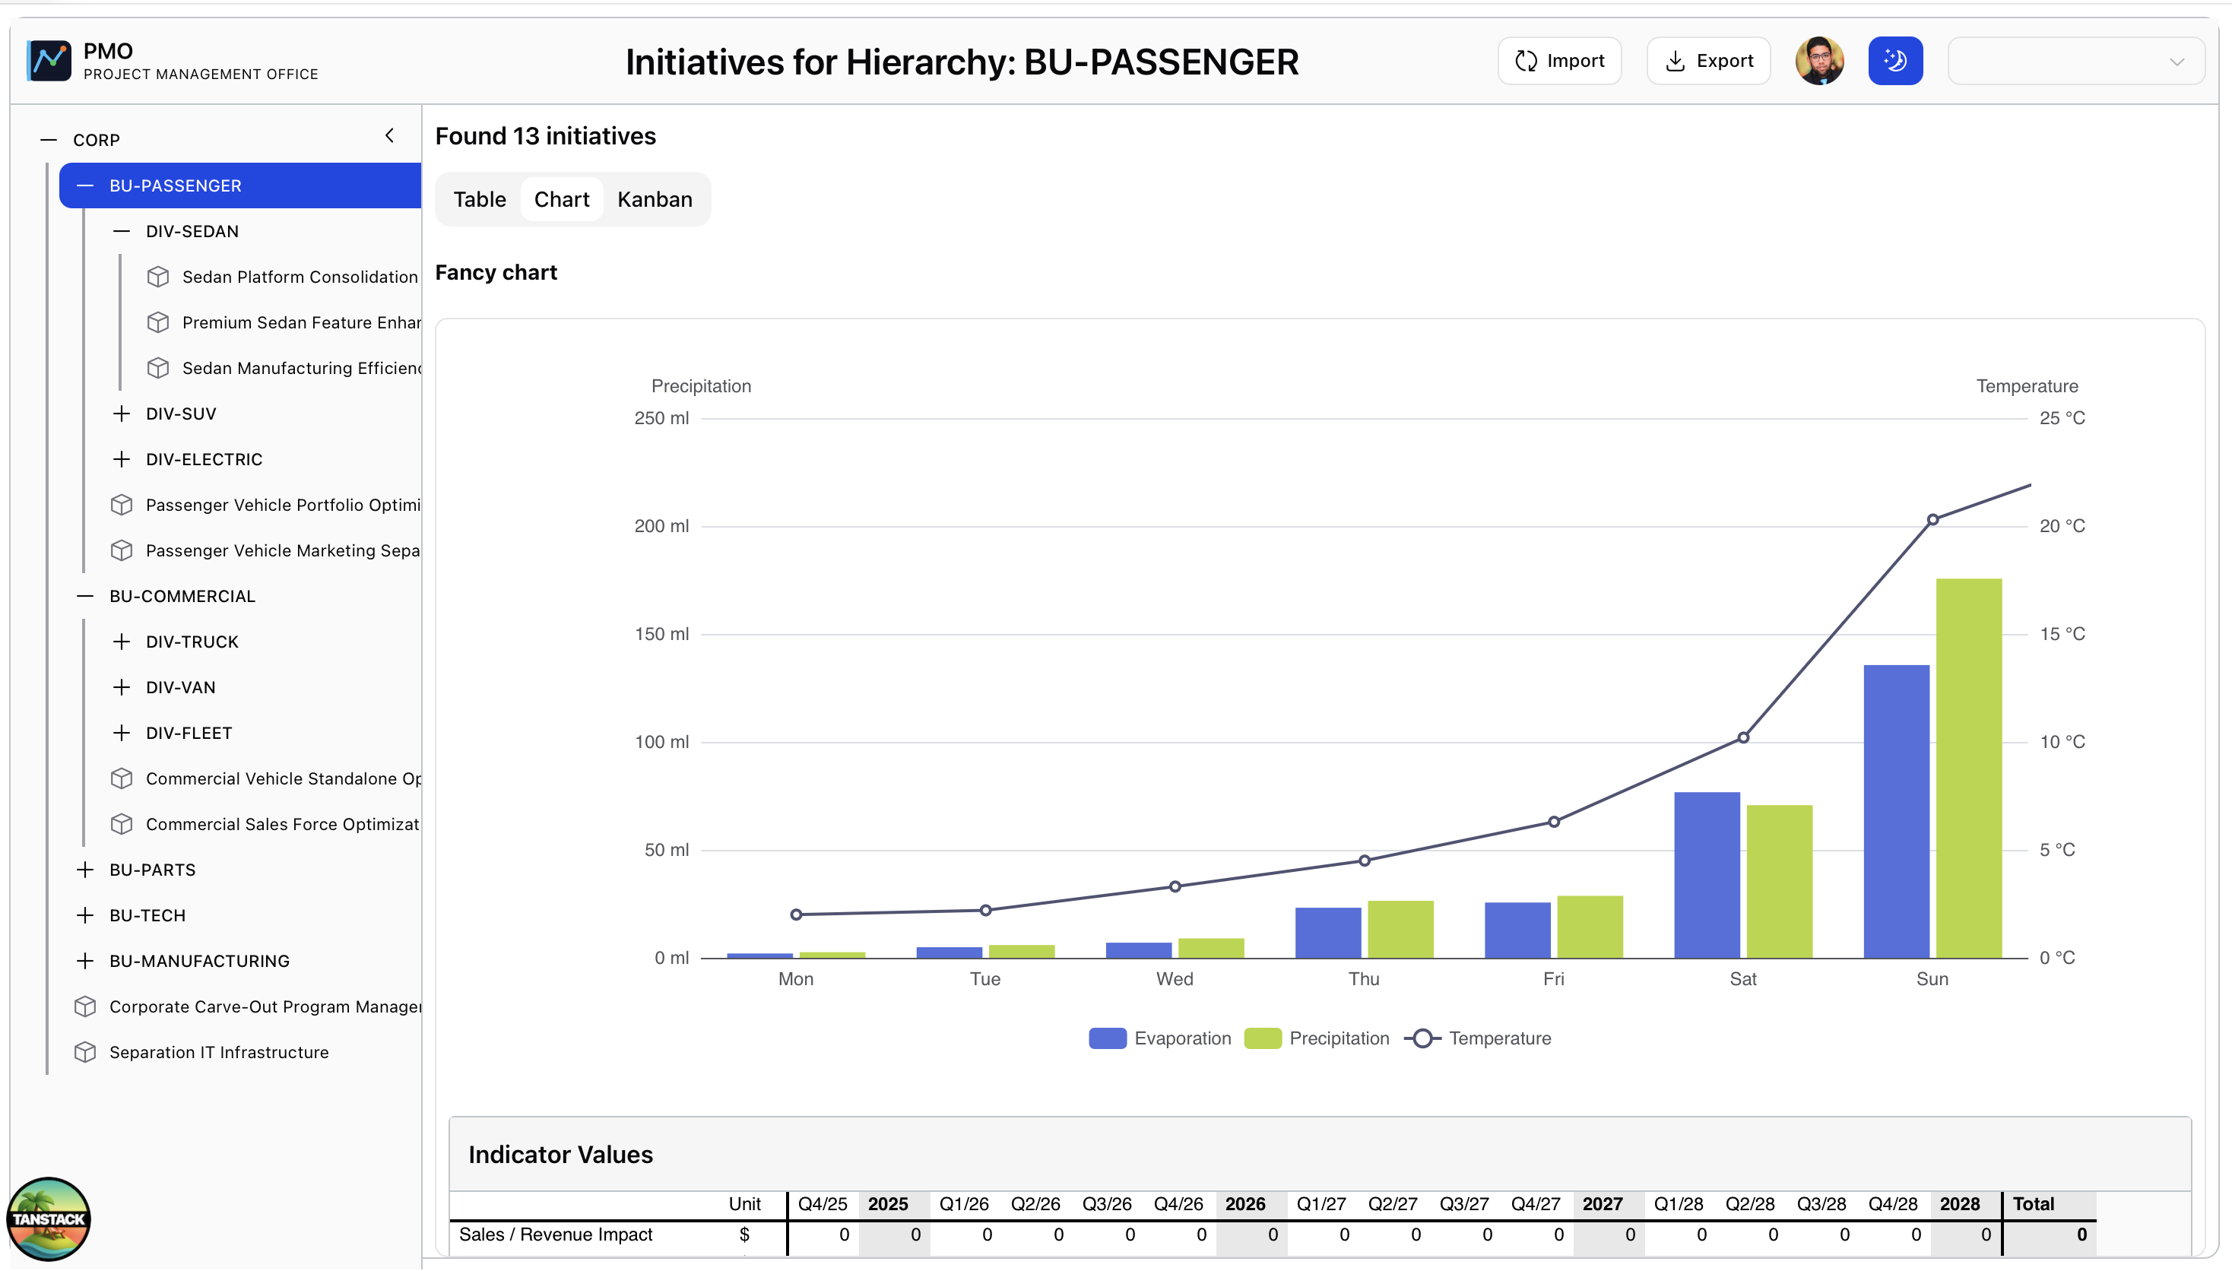Collapse the sidebar with the chevron arrow
The height and width of the screenshot is (1271, 2232).
coord(389,135)
